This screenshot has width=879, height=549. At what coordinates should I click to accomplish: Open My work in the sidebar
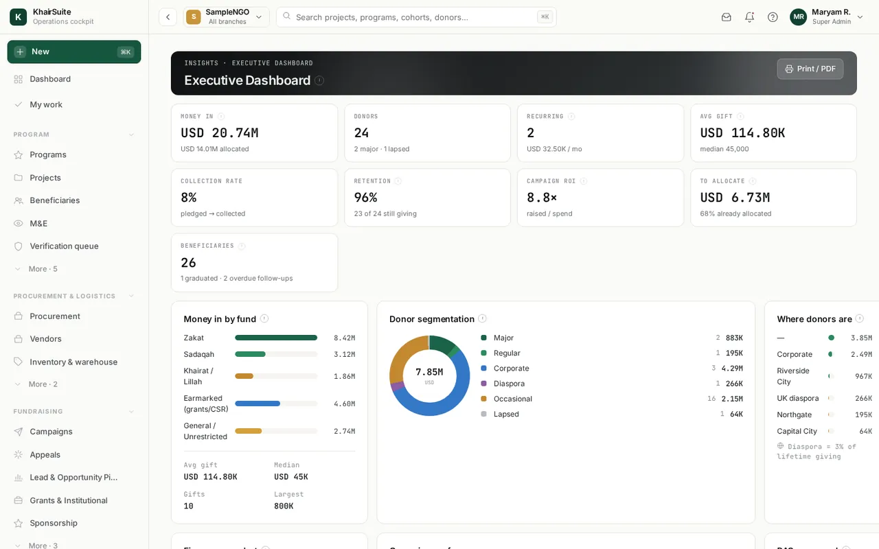[74, 104]
